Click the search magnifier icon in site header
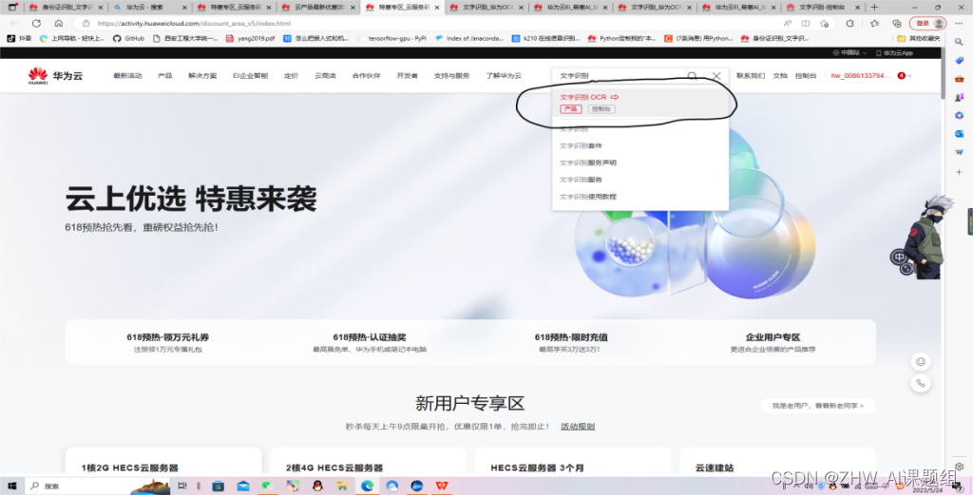This screenshot has width=973, height=496. [x=692, y=76]
